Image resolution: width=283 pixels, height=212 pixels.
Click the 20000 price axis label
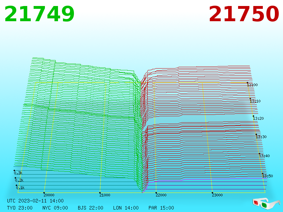click(x=49, y=195)
